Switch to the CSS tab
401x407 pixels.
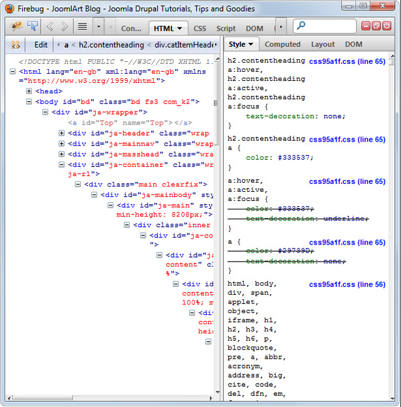tap(200, 29)
